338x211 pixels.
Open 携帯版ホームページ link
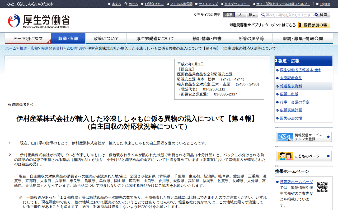click(297, 182)
